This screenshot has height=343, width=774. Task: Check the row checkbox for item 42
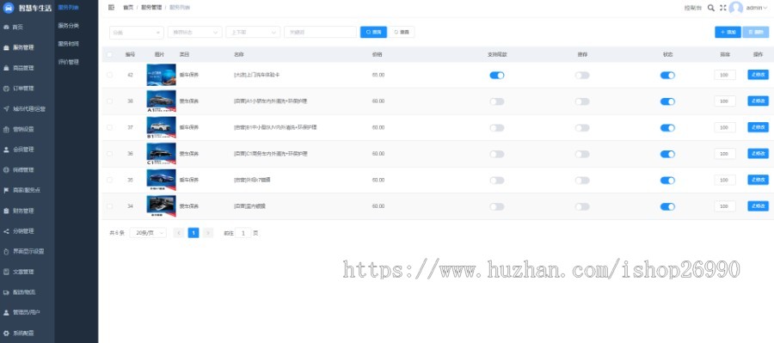tap(109, 75)
